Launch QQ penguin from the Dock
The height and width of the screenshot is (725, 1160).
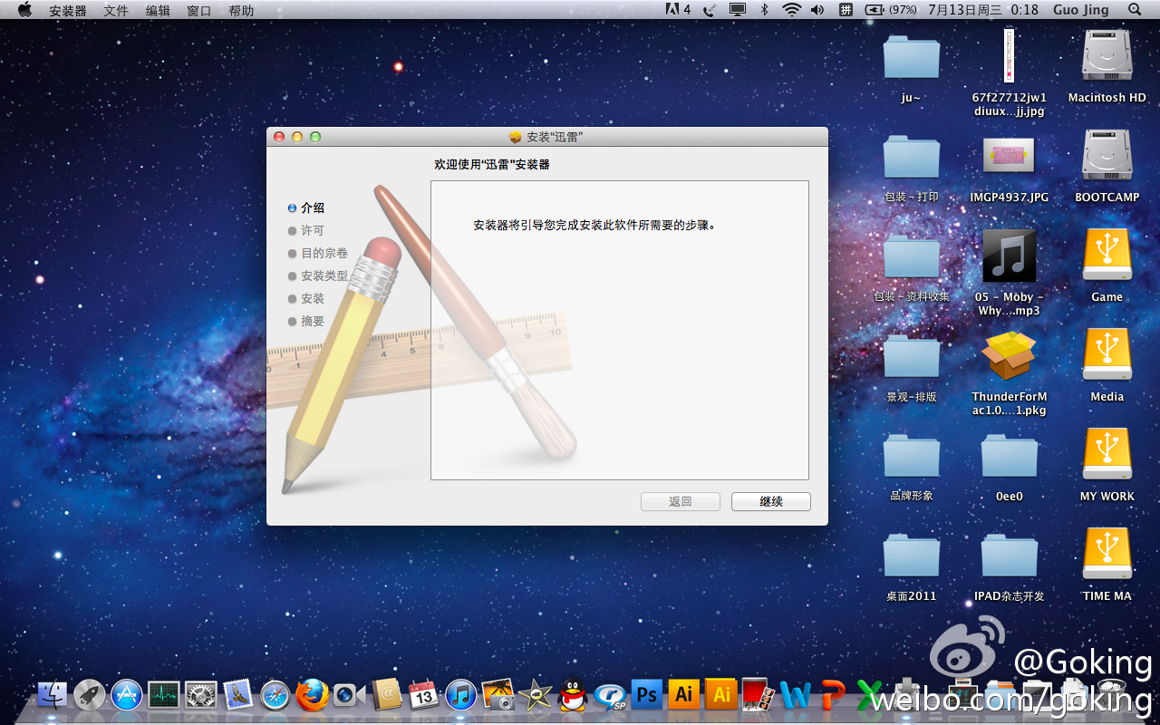(x=573, y=695)
